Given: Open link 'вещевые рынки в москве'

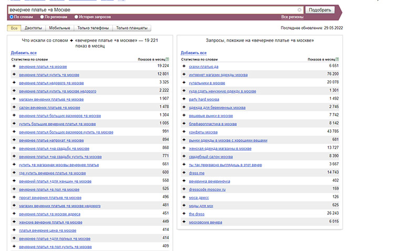Looking at the screenshot, I should pyautogui.click(x=211, y=116).
